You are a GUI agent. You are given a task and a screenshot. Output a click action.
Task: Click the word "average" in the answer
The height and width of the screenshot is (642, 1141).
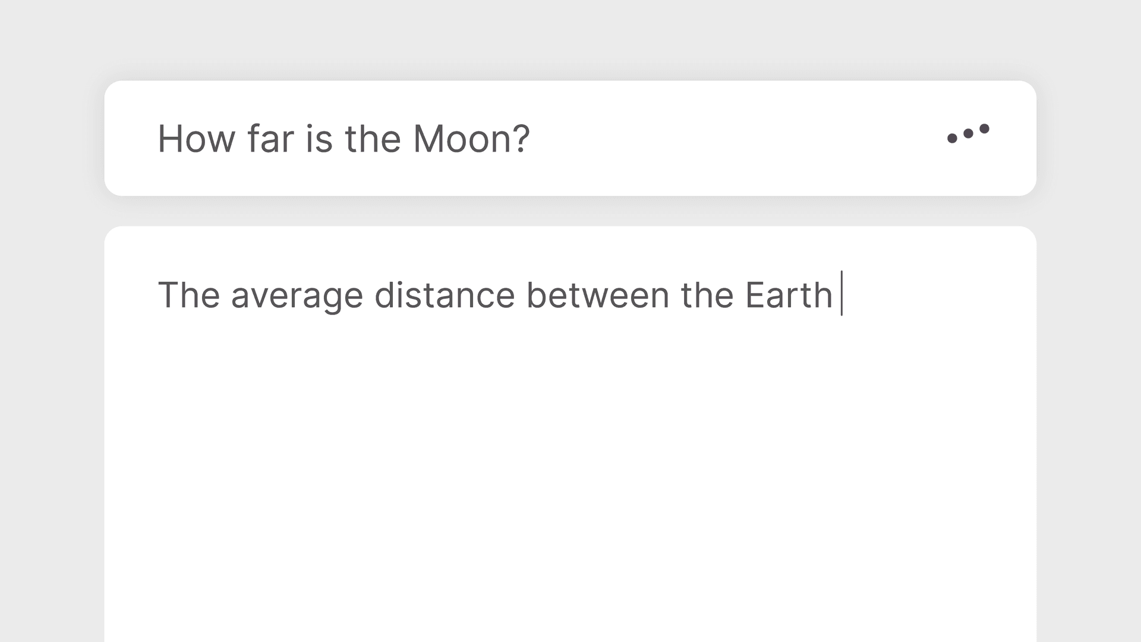(x=297, y=295)
